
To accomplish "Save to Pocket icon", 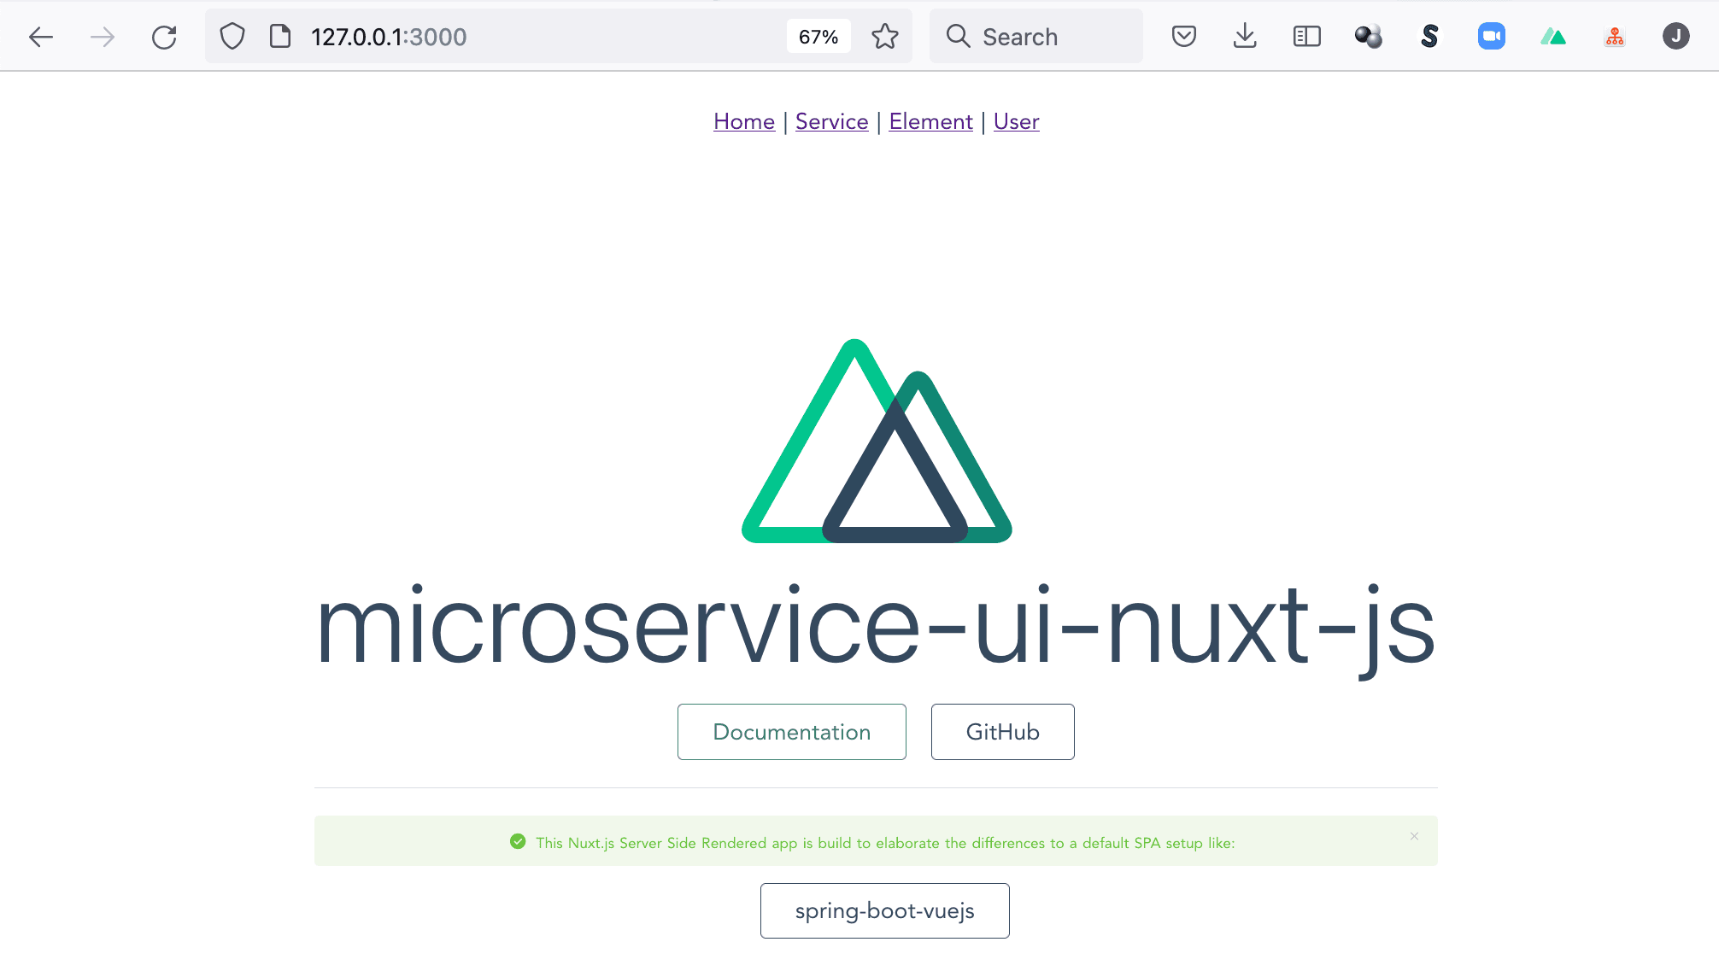I will 1184,37.
